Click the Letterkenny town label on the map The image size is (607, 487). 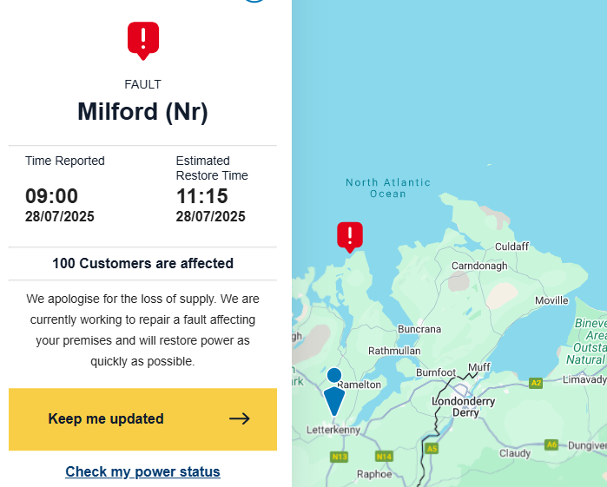[x=333, y=430]
